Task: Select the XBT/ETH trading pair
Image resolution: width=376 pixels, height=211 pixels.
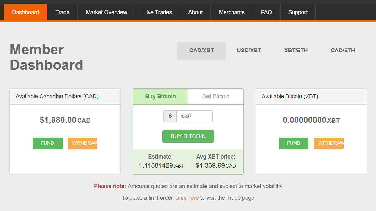Action: tap(296, 50)
